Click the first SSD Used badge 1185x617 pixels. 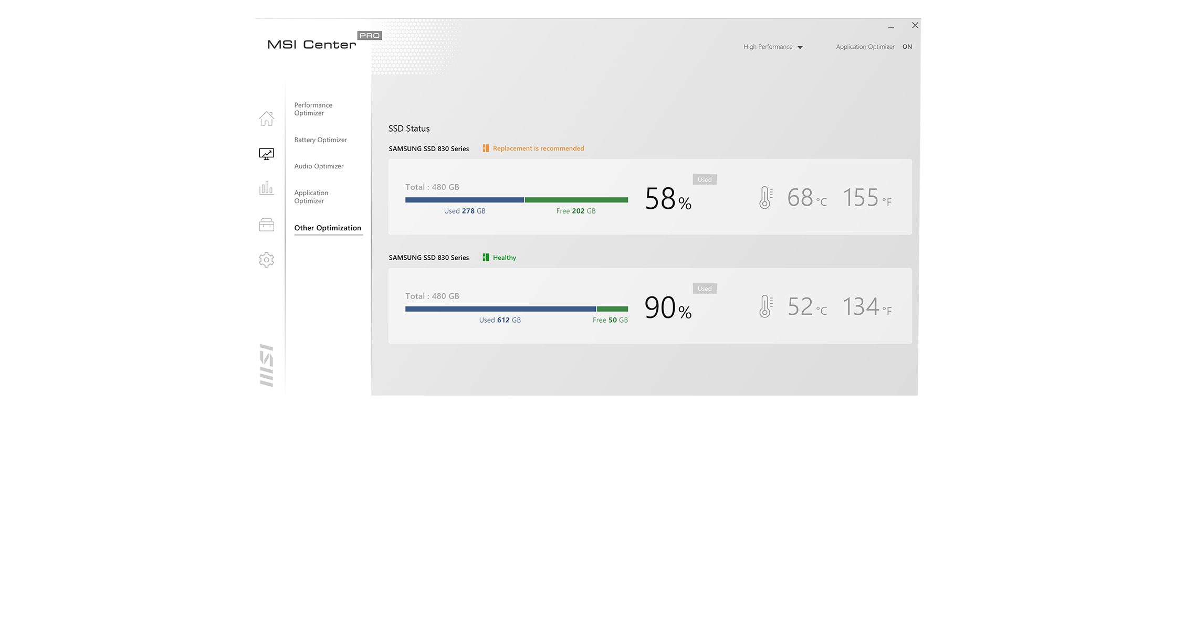tap(705, 179)
